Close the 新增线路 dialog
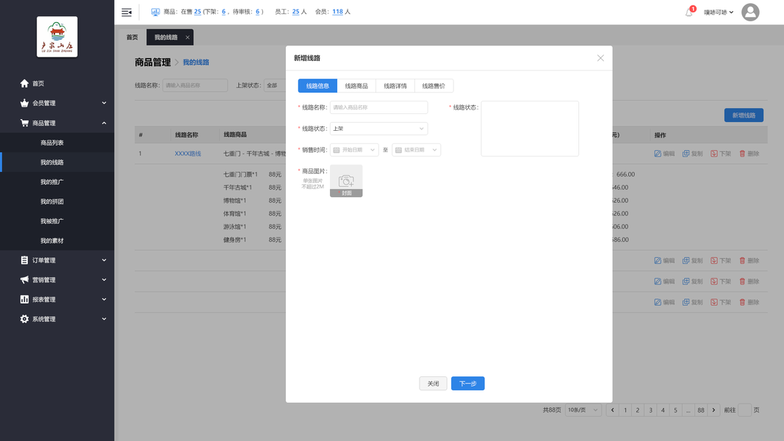784x441 pixels. point(600,58)
